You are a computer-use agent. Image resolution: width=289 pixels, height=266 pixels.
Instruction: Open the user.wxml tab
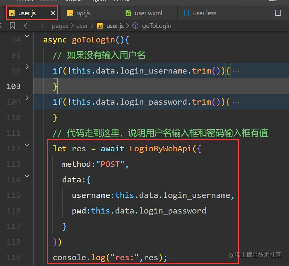click(x=148, y=13)
